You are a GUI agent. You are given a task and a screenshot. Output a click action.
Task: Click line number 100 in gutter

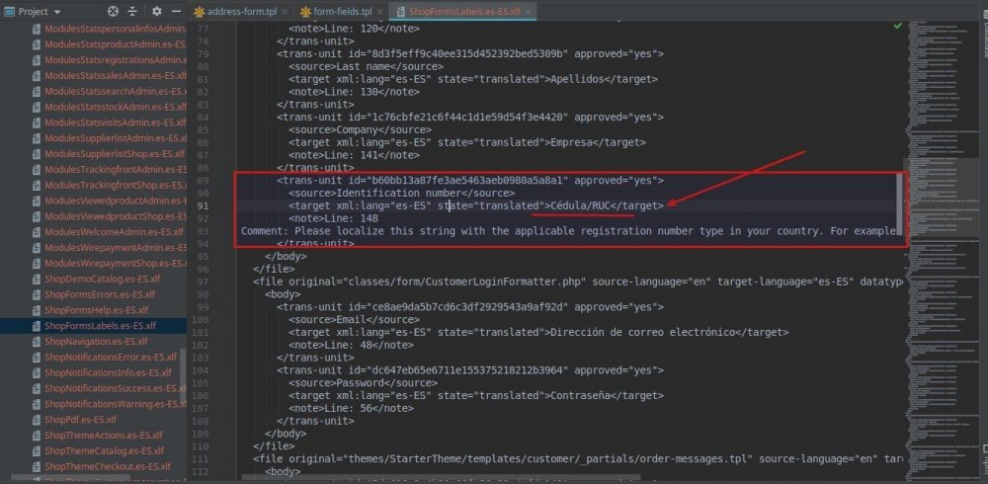(200, 319)
